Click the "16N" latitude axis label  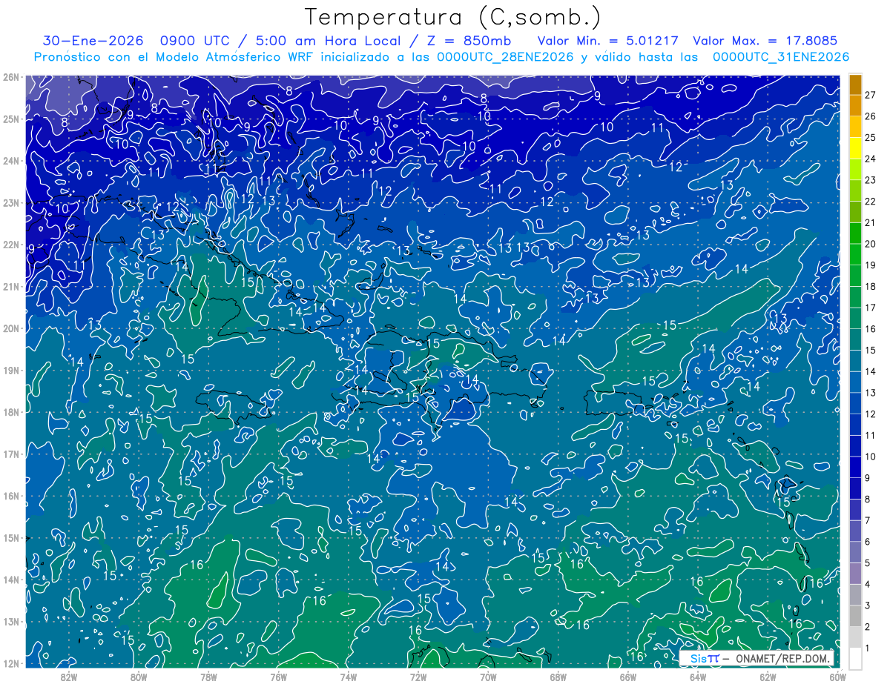point(11,496)
